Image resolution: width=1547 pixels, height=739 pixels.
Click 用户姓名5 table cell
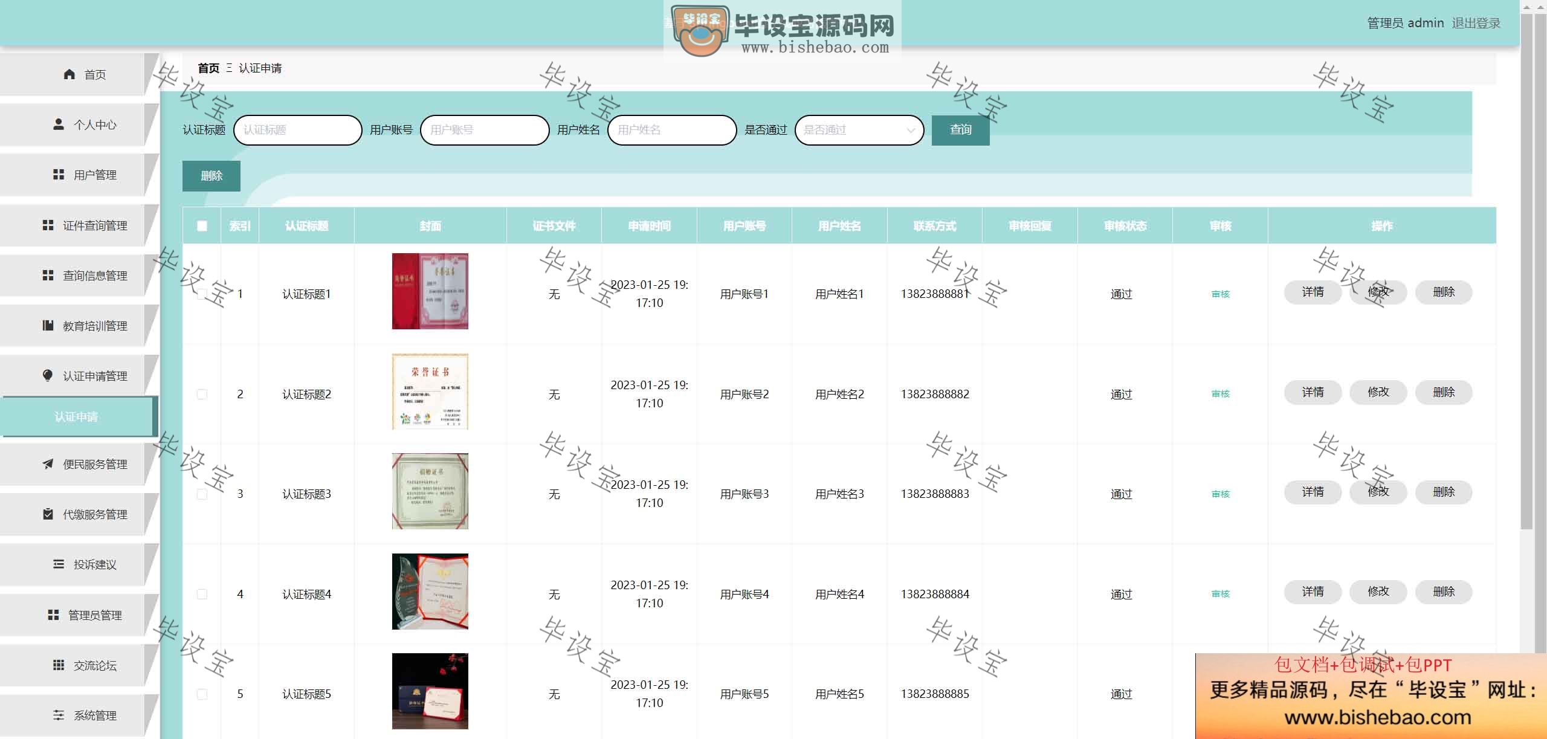839,694
